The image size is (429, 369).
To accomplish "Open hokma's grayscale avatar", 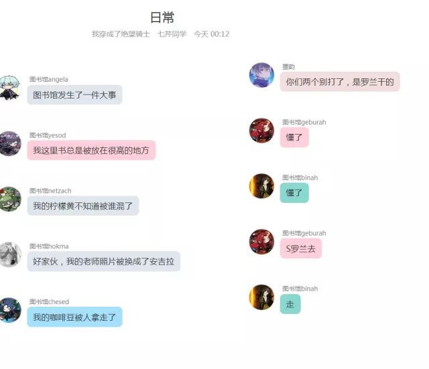I will (x=10, y=254).
